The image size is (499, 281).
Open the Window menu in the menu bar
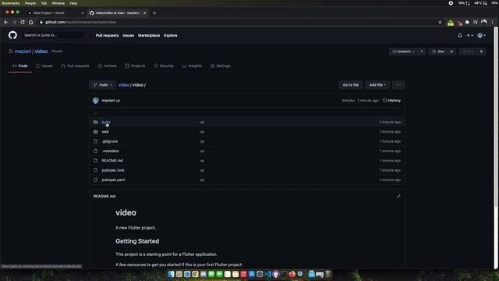58,3
